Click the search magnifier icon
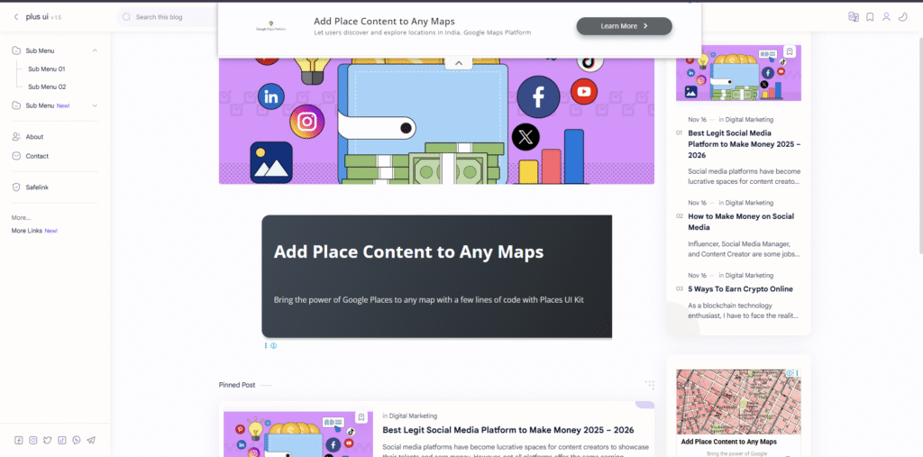The image size is (923, 457). coord(126,17)
